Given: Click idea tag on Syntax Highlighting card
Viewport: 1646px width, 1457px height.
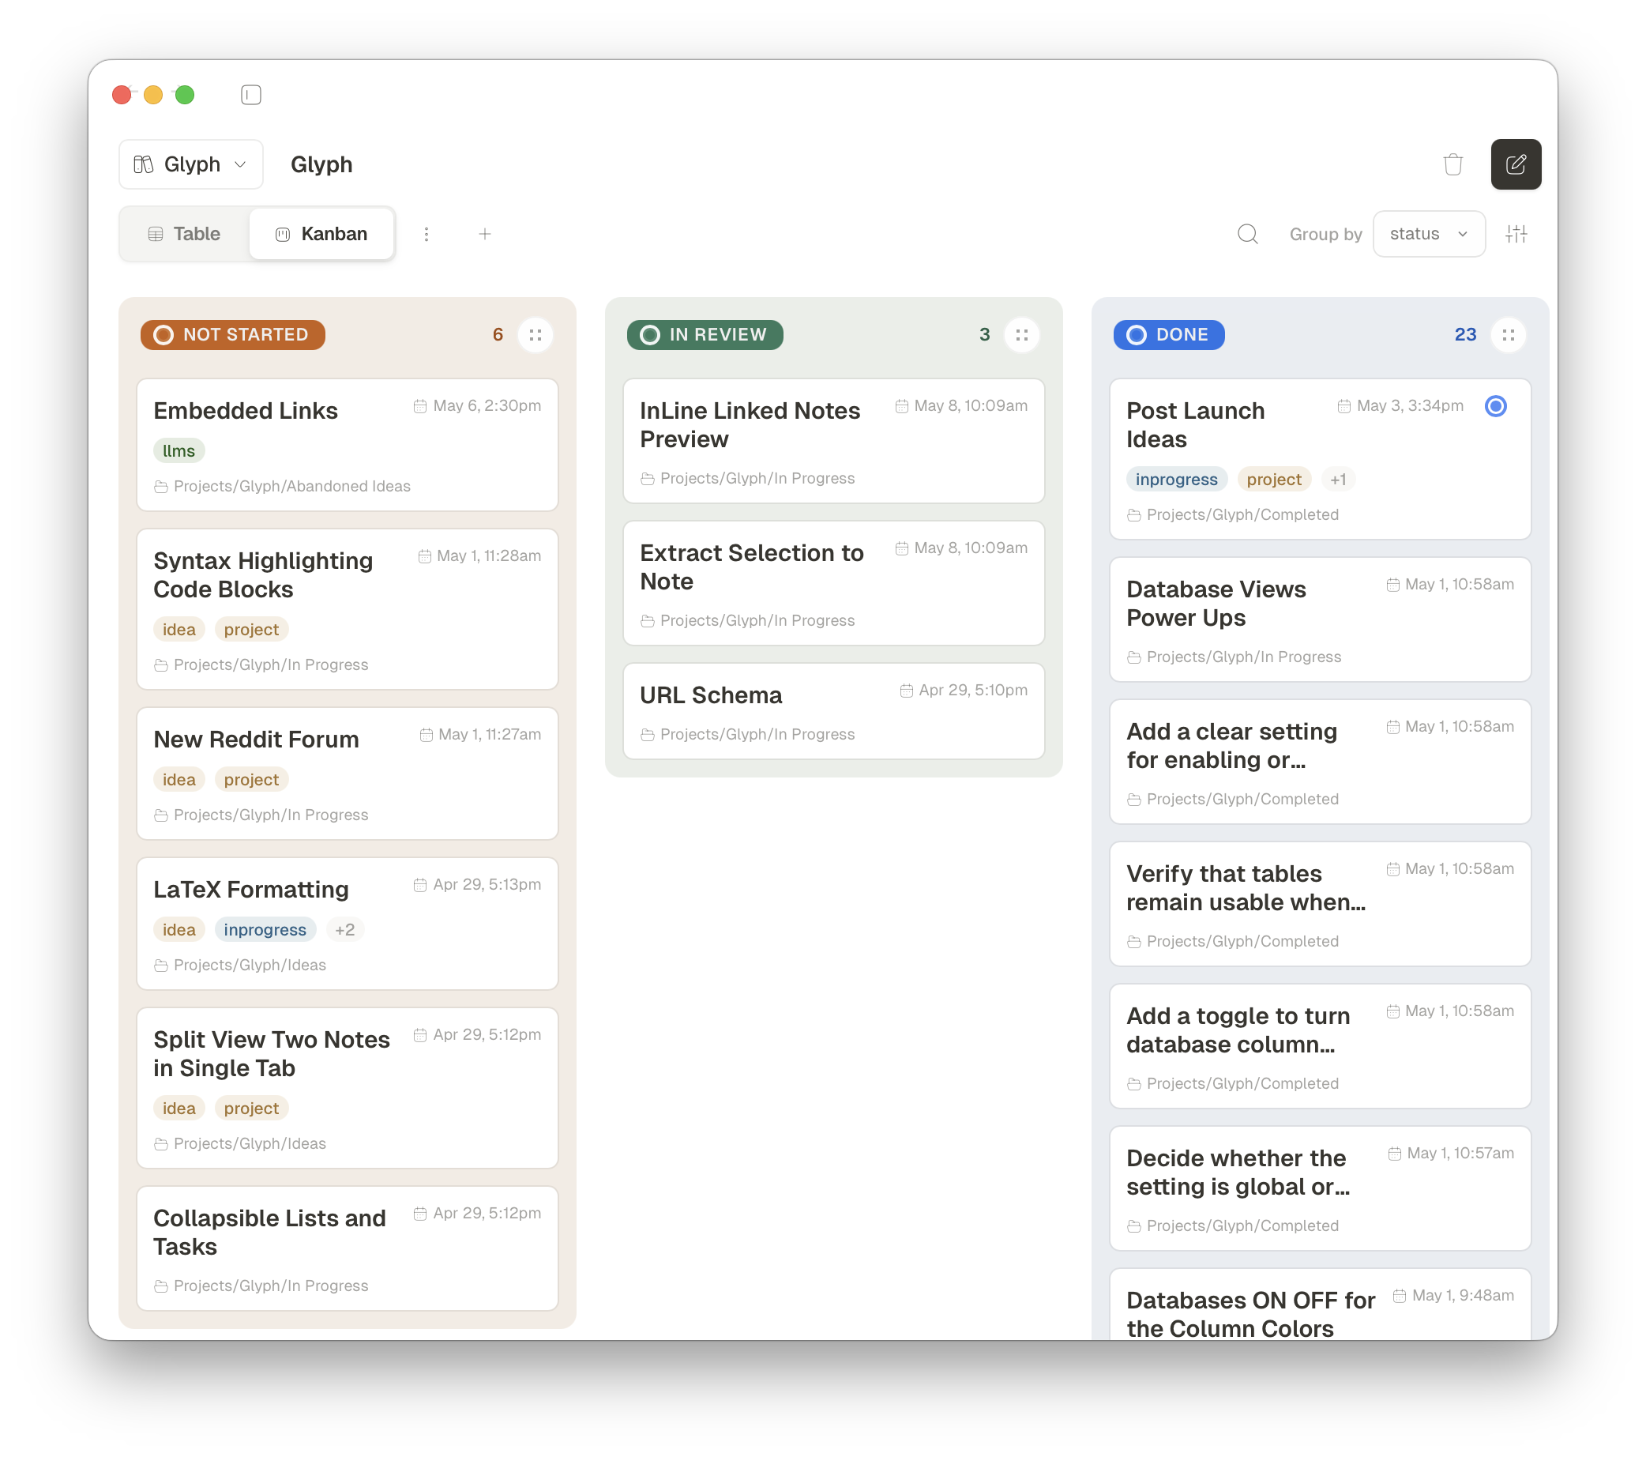Looking at the screenshot, I should pos(179,630).
